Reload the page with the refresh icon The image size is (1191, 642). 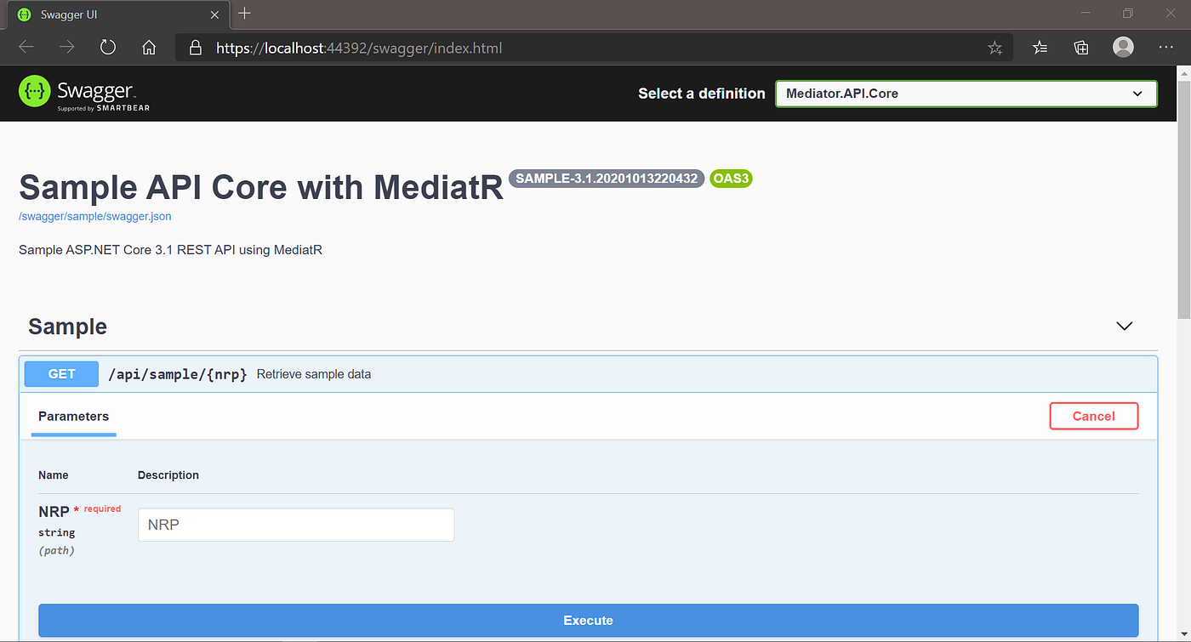(107, 47)
